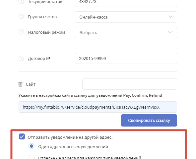Click chevron arrow in Онлайн-касса field
This screenshot has width=196, height=159.
pos(170,17)
